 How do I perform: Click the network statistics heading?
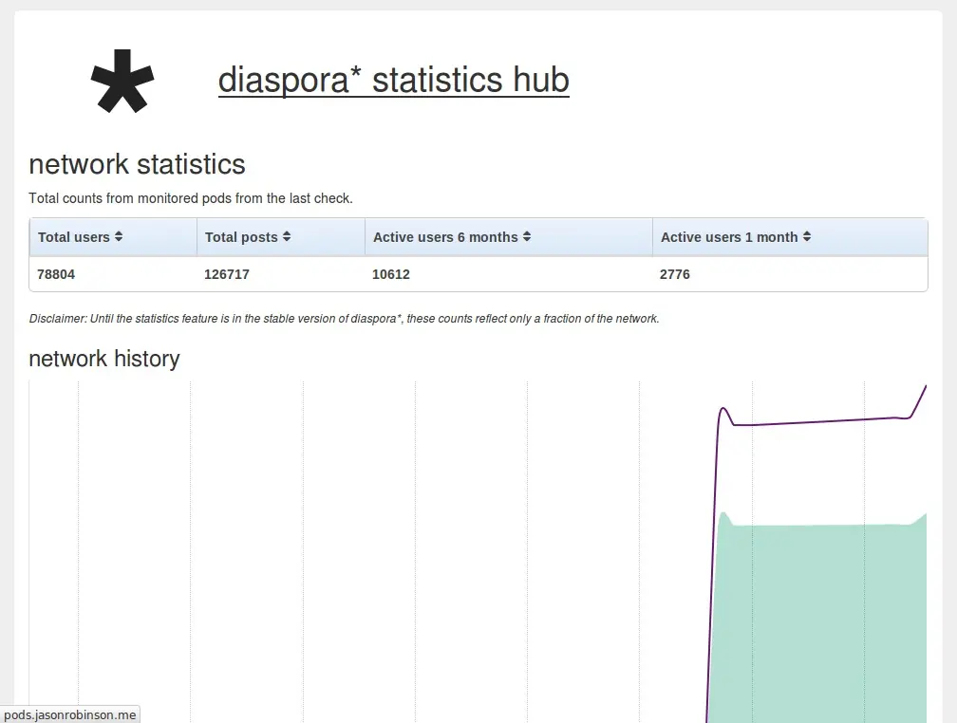coord(138,164)
